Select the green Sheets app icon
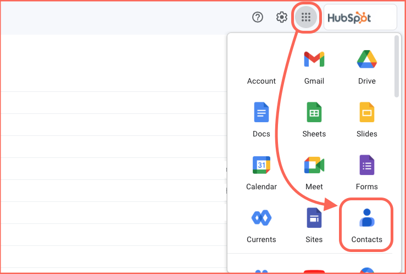This screenshot has height=274, width=406. click(314, 112)
